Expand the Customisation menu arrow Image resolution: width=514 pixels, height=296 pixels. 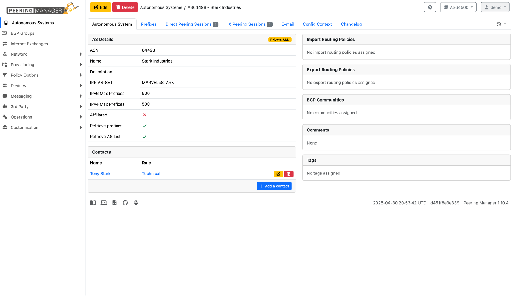click(81, 128)
